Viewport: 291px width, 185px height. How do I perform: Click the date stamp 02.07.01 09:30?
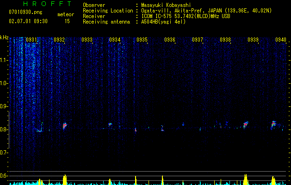tap(28, 21)
